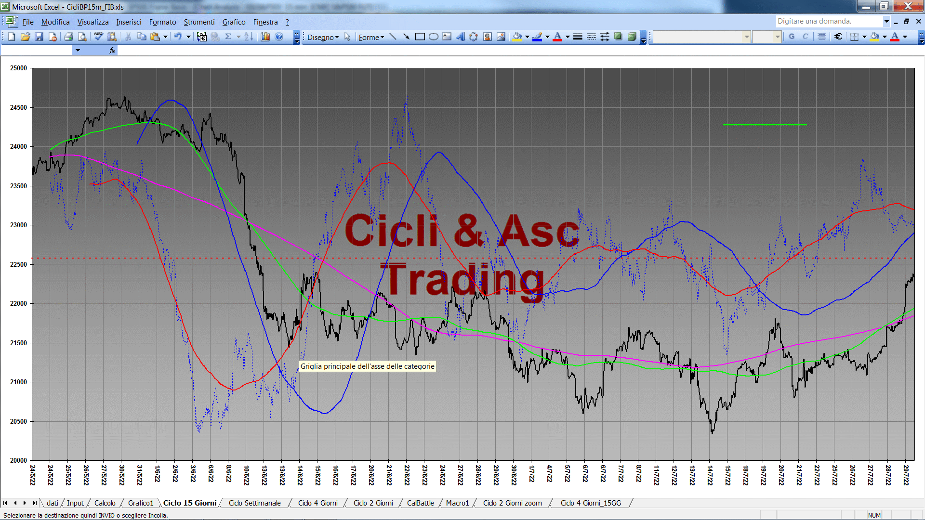The width and height of the screenshot is (925, 520).
Task: Apply blue Line Color brush swatch
Action: [537, 37]
